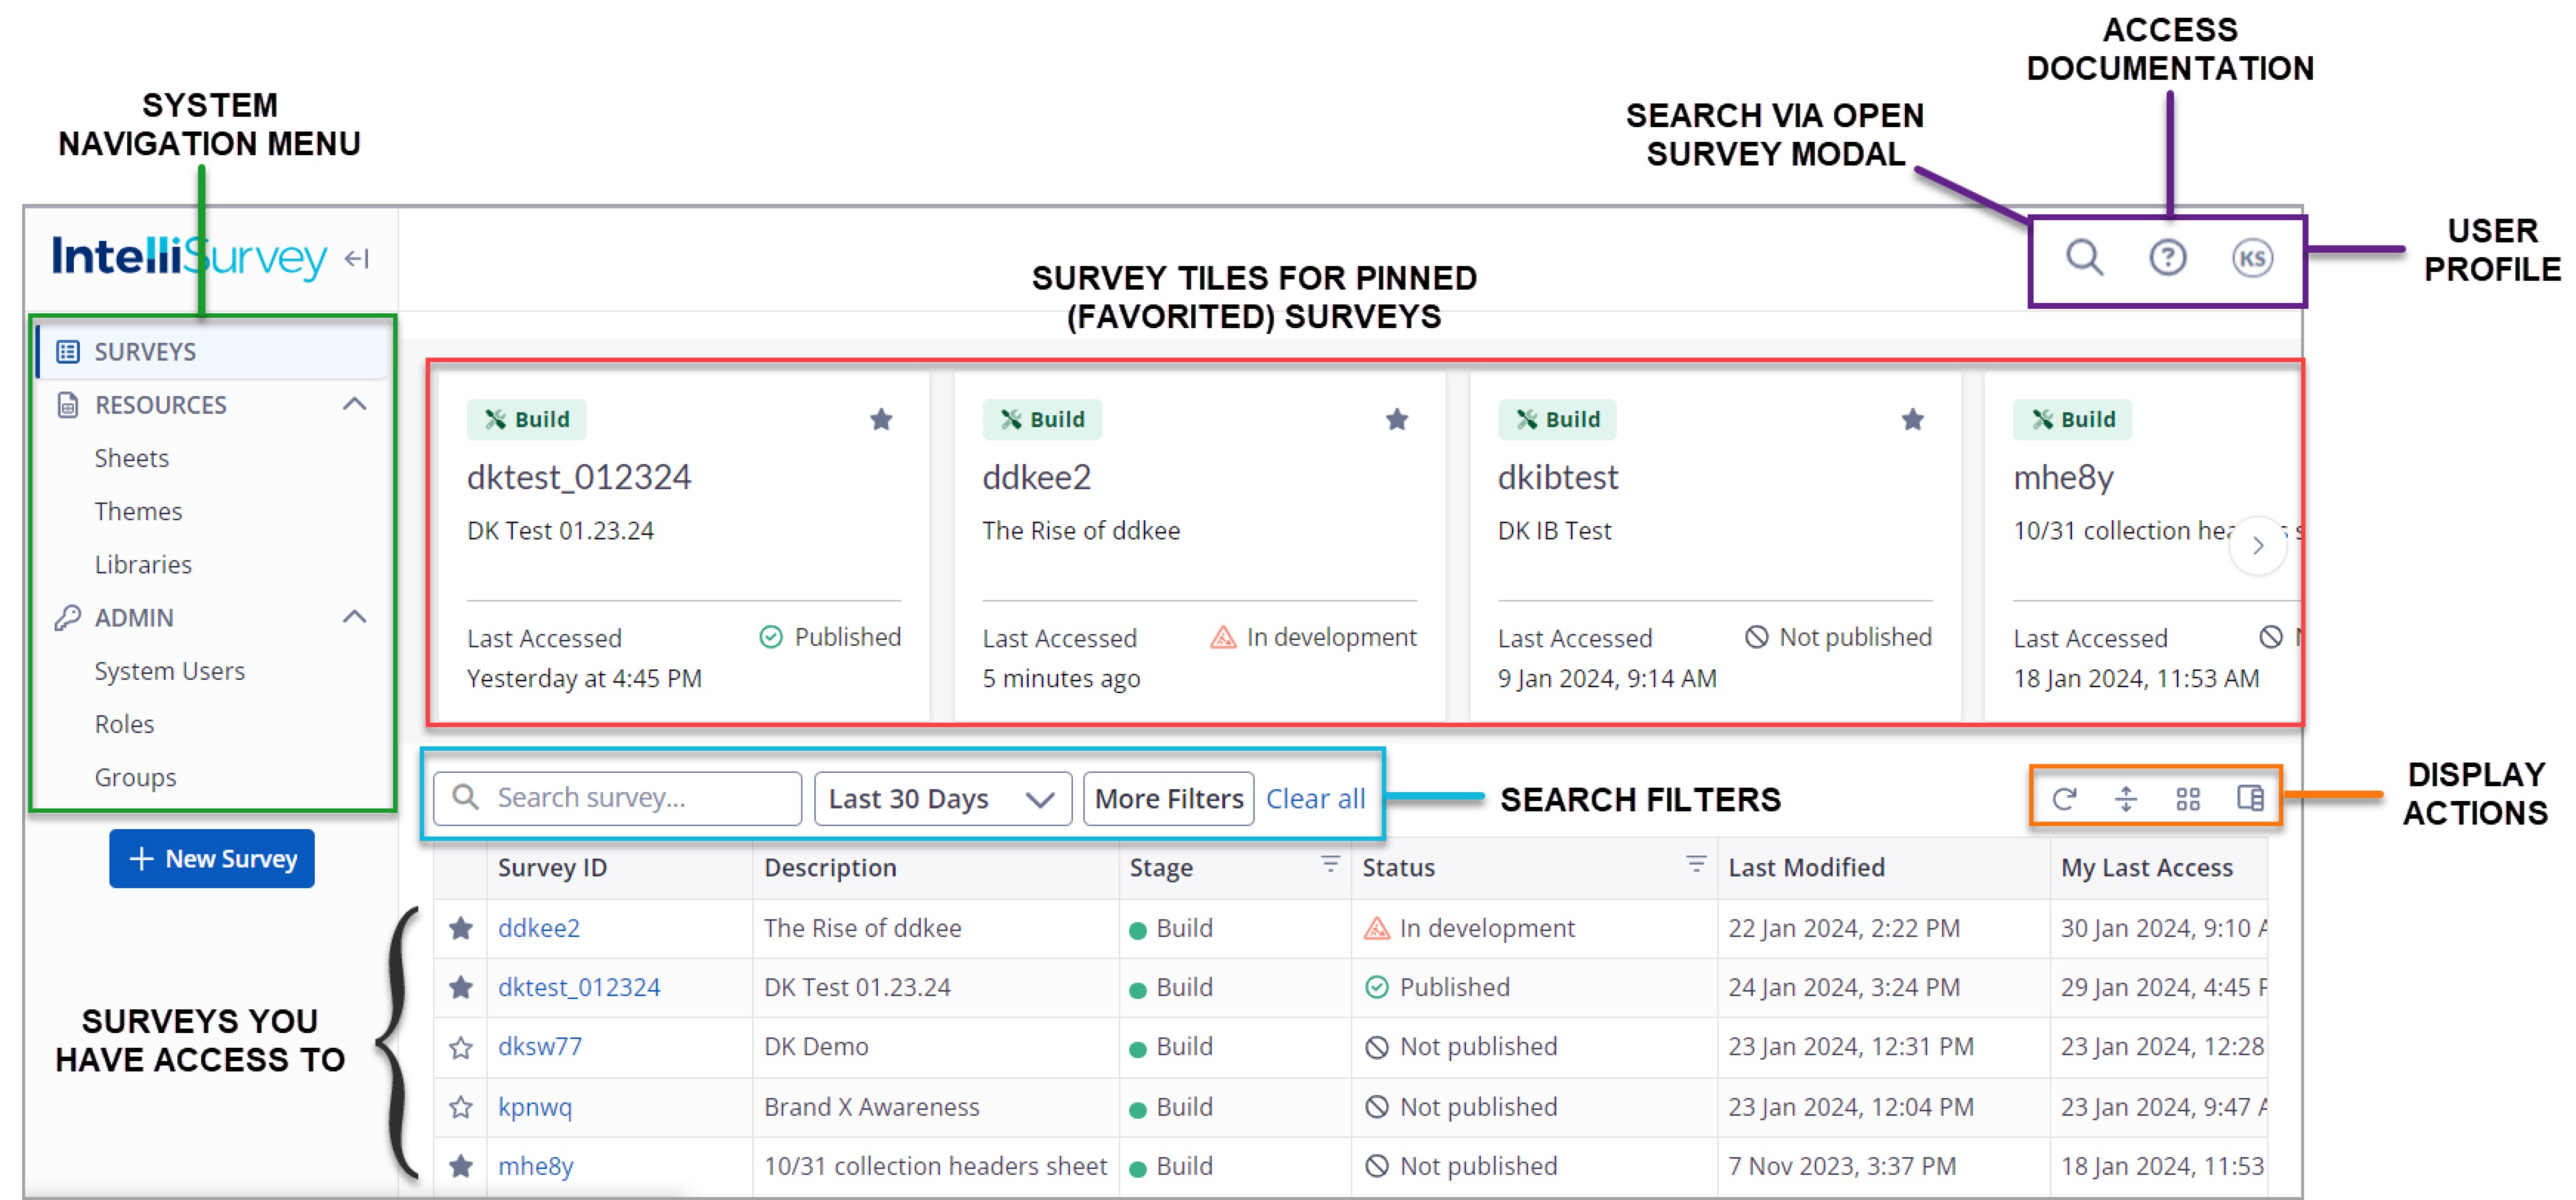Unpin dkibtest tile using its star
The height and width of the screenshot is (1200, 2576).
pos(1913,419)
